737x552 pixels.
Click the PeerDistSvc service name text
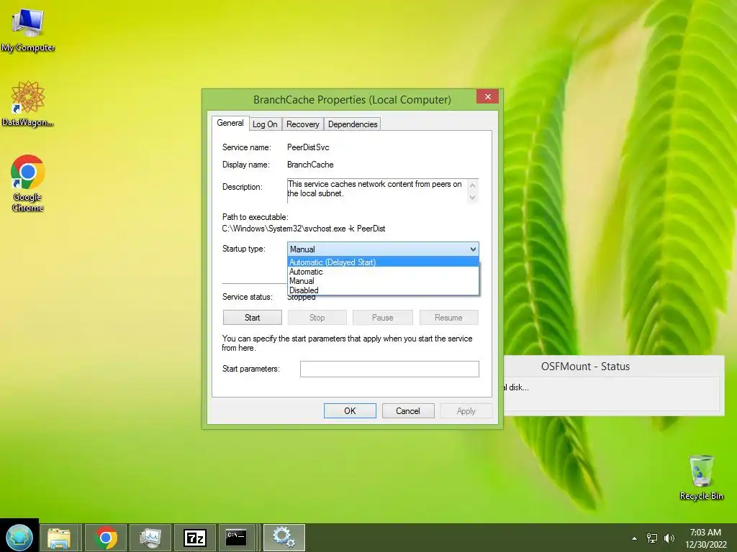(308, 147)
